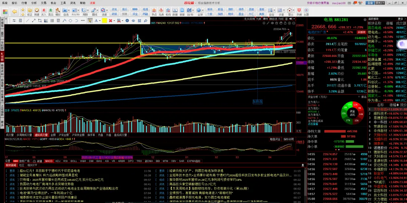This screenshot has height=203, width=407.
Task: Open the 更多 link in 活跃板块
Action: click(x=402, y=19)
